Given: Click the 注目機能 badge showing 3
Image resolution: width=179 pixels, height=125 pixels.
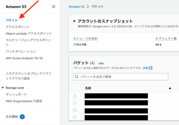Looking at the screenshot, I should pyautogui.click(x=22, y=117).
